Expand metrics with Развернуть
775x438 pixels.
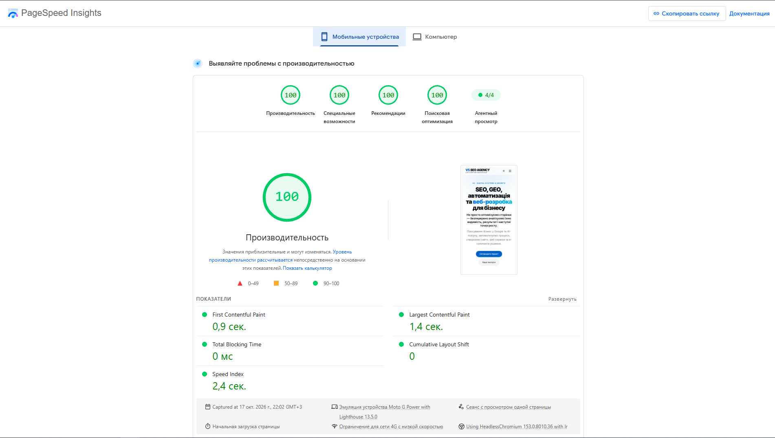[x=562, y=299]
